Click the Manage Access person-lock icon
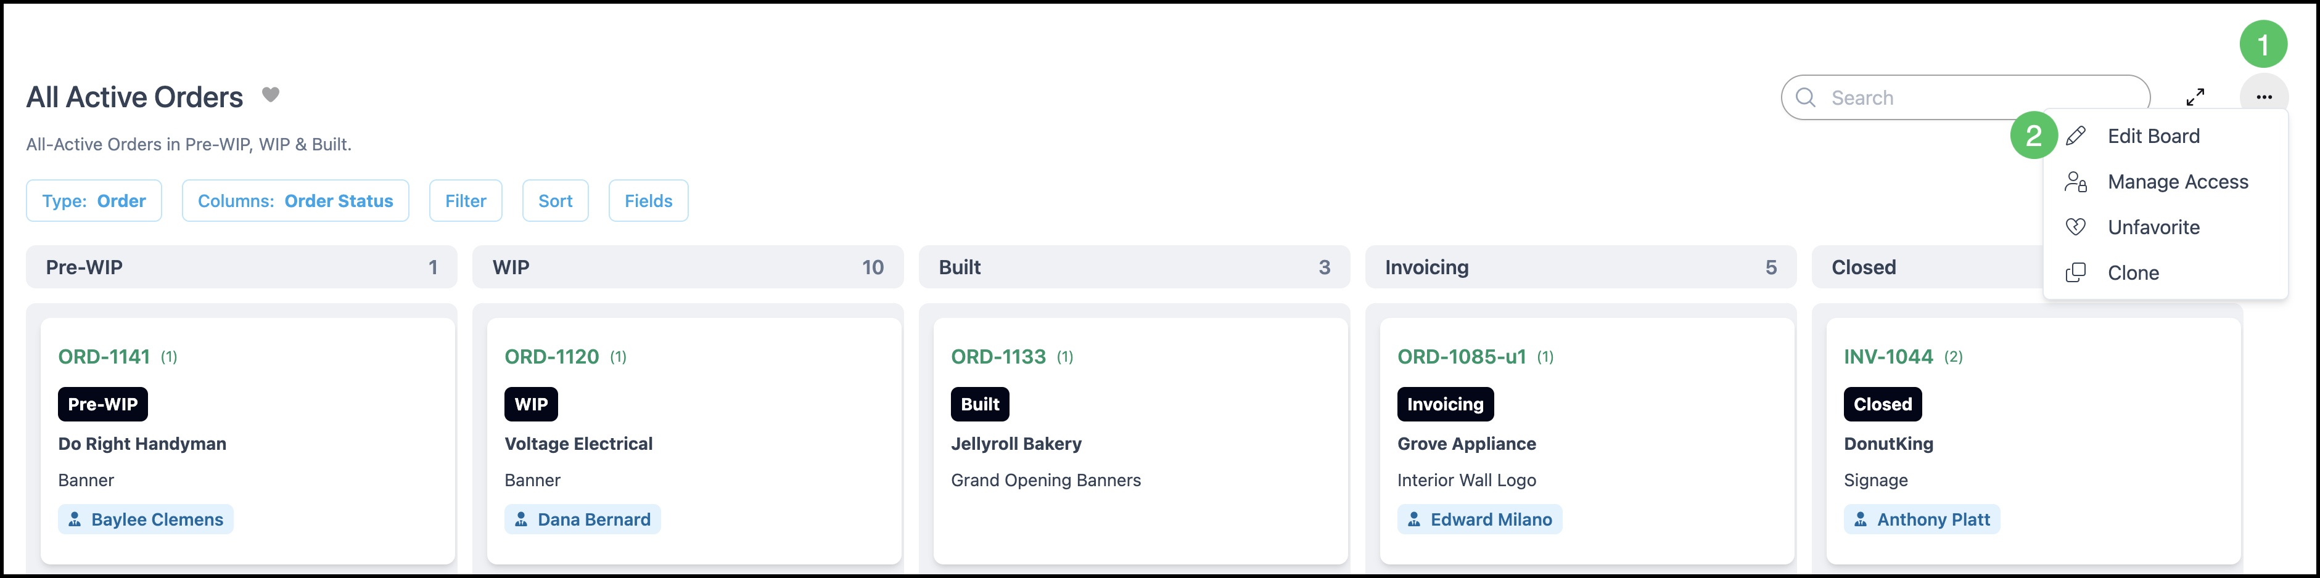Image resolution: width=2320 pixels, height=578 pixels. click(2076, 182)
